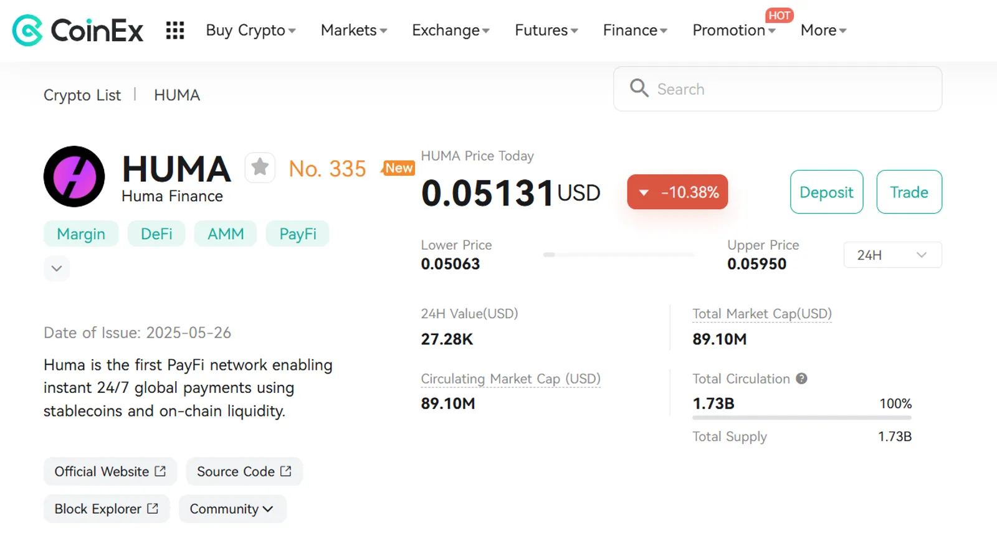Select the Margin tag
The image size is (997, 543).
click(81, 234)
